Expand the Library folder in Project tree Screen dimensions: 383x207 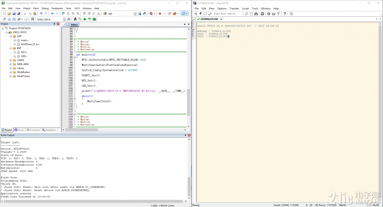click(11, 68)
